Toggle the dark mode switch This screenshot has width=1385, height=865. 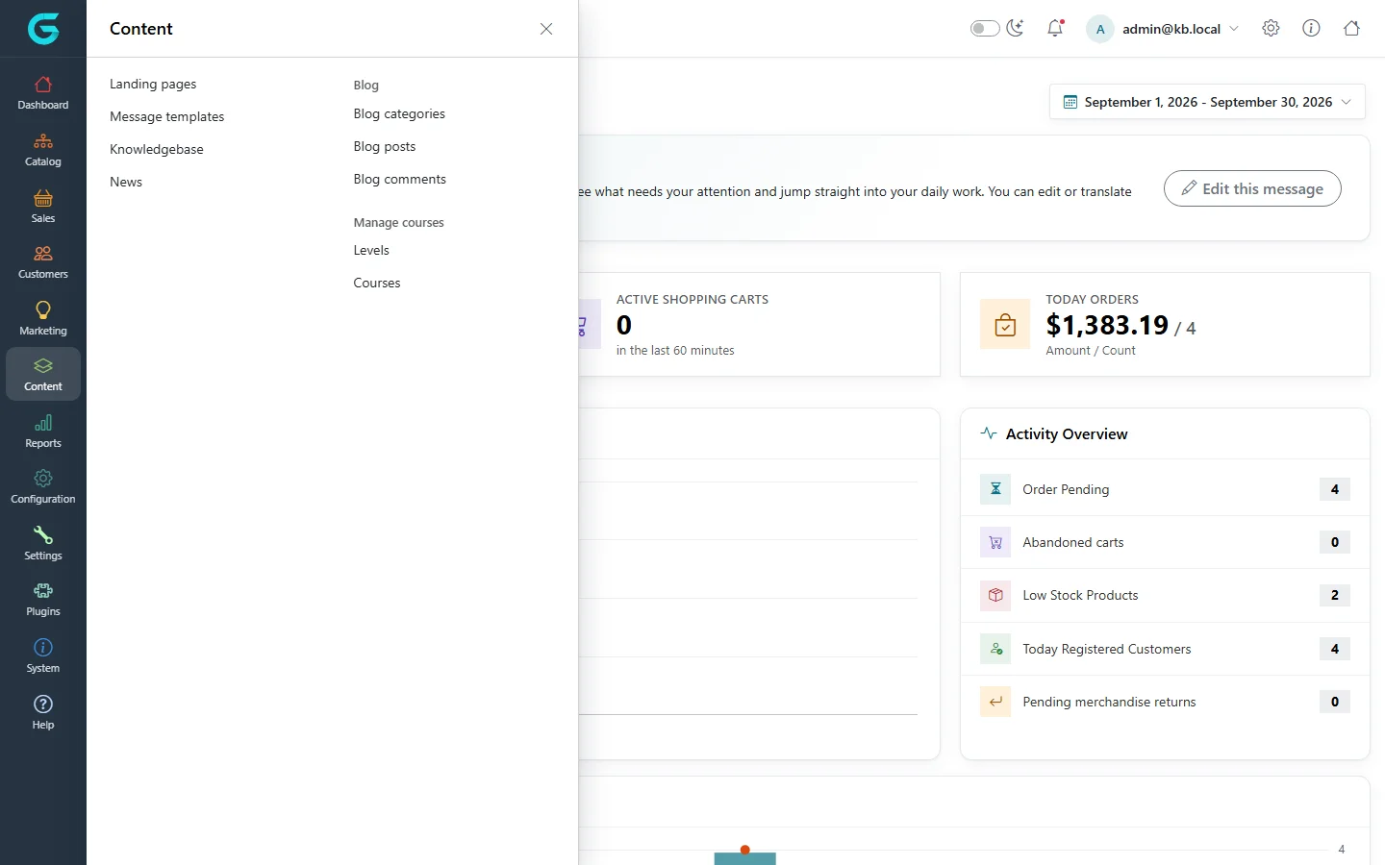click(x=985, y=28)
